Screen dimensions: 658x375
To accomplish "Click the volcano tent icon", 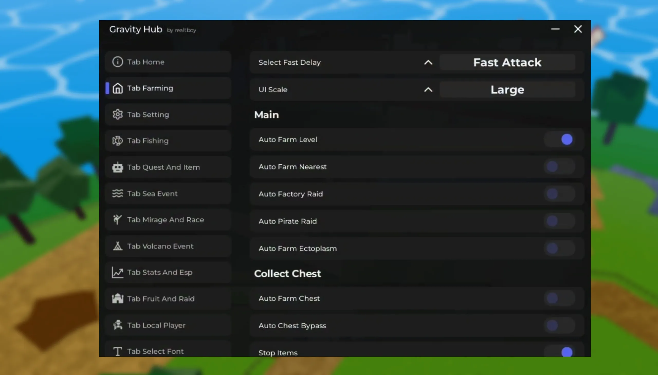I will click(117, 246).
